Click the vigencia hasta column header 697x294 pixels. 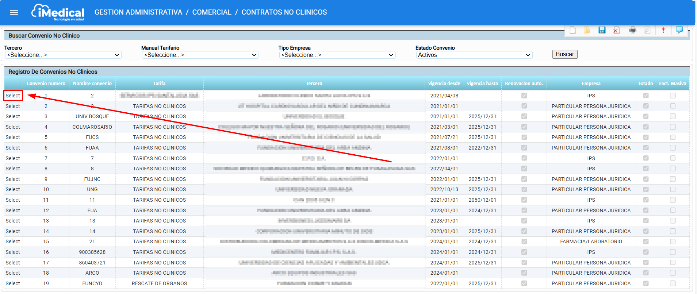pyautogui.click(x=482, y=84)
